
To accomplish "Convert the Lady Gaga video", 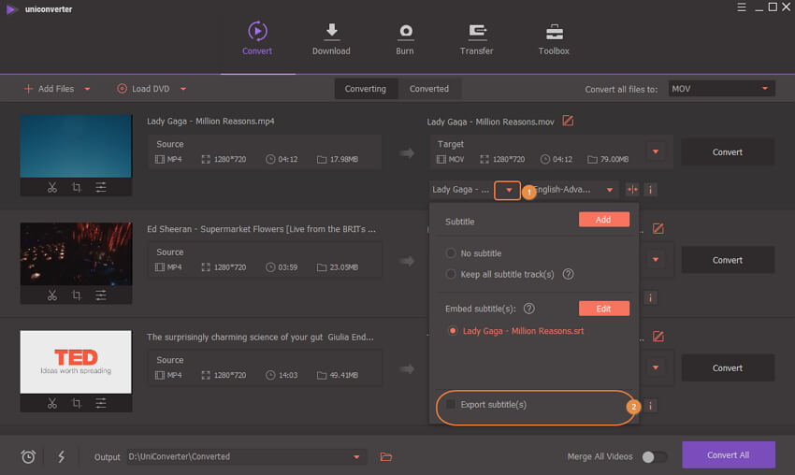I will pyautogui.click(x=728, y=152).
